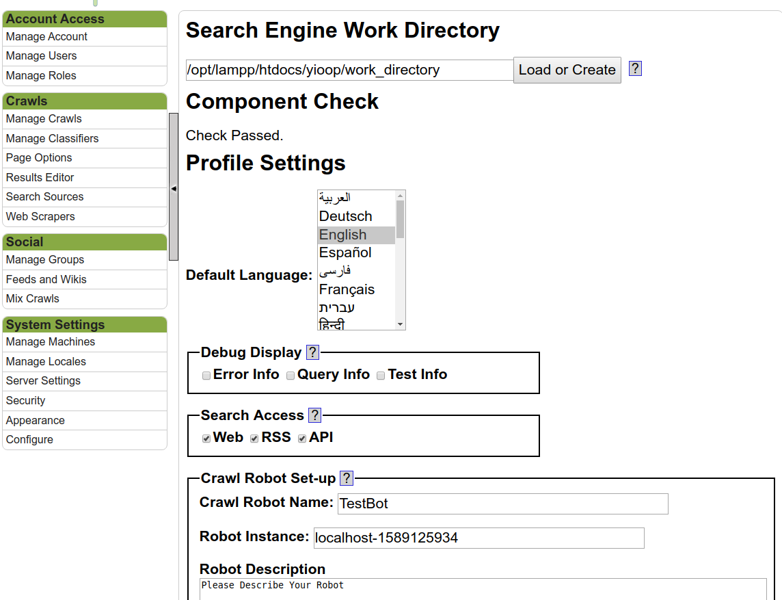The height and width of the screenshot is (600, 782).
Task: Open the Search Access help icon
Action: tap(314, 415)
